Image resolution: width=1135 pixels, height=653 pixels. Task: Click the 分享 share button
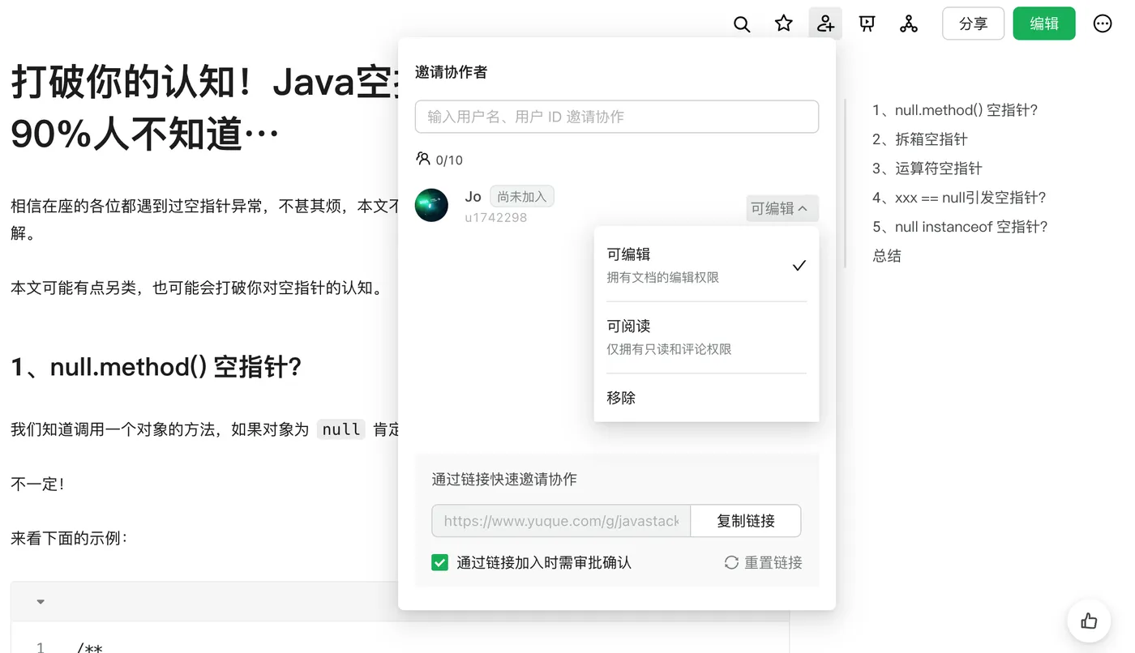point(973,23)
